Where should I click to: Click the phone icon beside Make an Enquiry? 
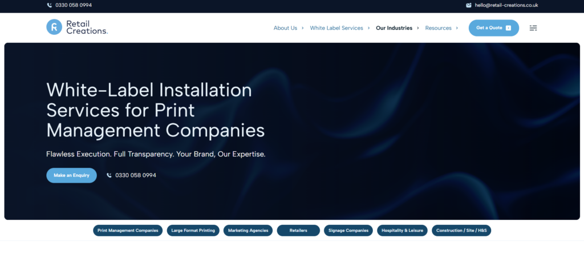109,175
